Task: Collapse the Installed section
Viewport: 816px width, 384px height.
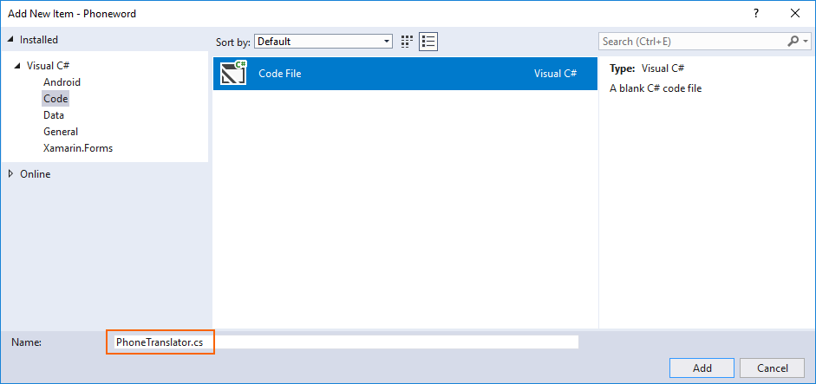Action: coord(10,40)
